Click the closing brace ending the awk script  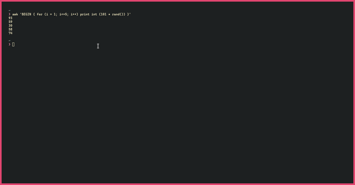tap(128, 14)
